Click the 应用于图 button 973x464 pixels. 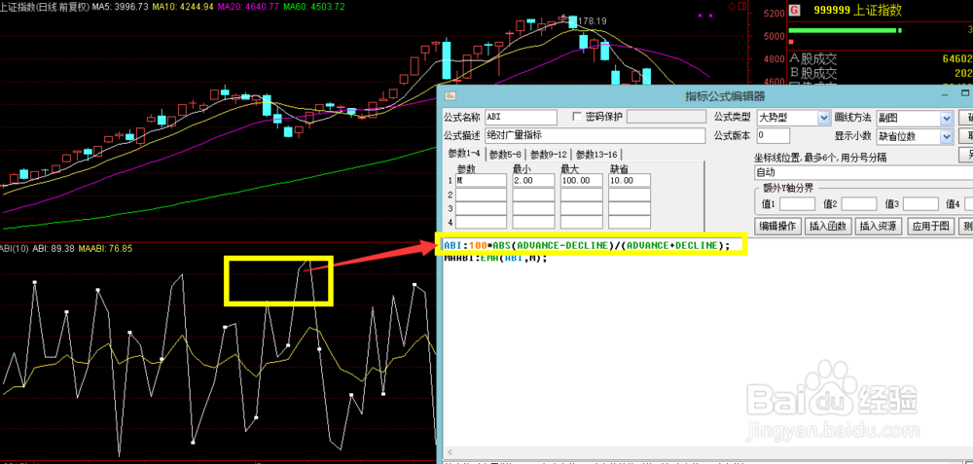pyautogui.click(x=931, y=227)
